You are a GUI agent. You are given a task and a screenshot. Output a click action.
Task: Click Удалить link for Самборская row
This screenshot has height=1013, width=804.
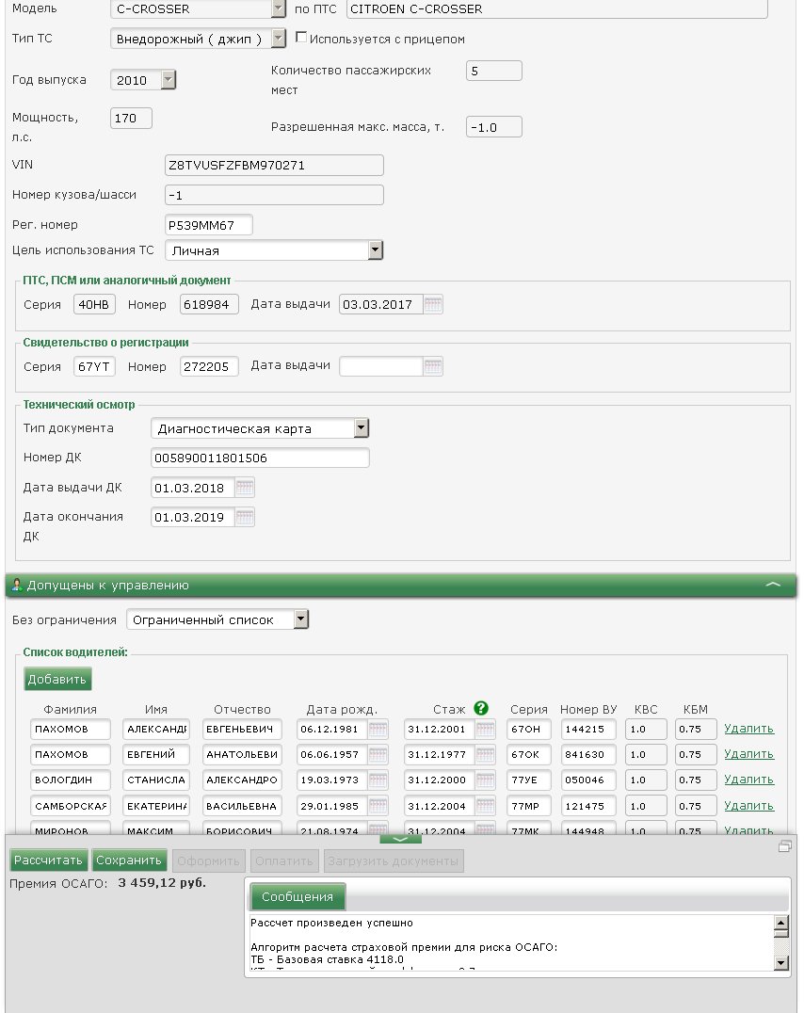pos(748,806)
